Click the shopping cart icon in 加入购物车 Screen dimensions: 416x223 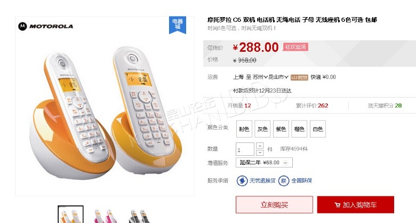[x=337, y=205]
